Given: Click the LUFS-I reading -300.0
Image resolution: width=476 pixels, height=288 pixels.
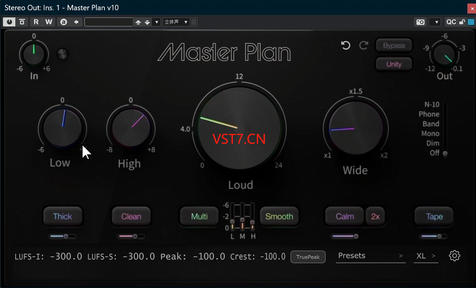Looking at the screenshot, I should coord(66,257).
